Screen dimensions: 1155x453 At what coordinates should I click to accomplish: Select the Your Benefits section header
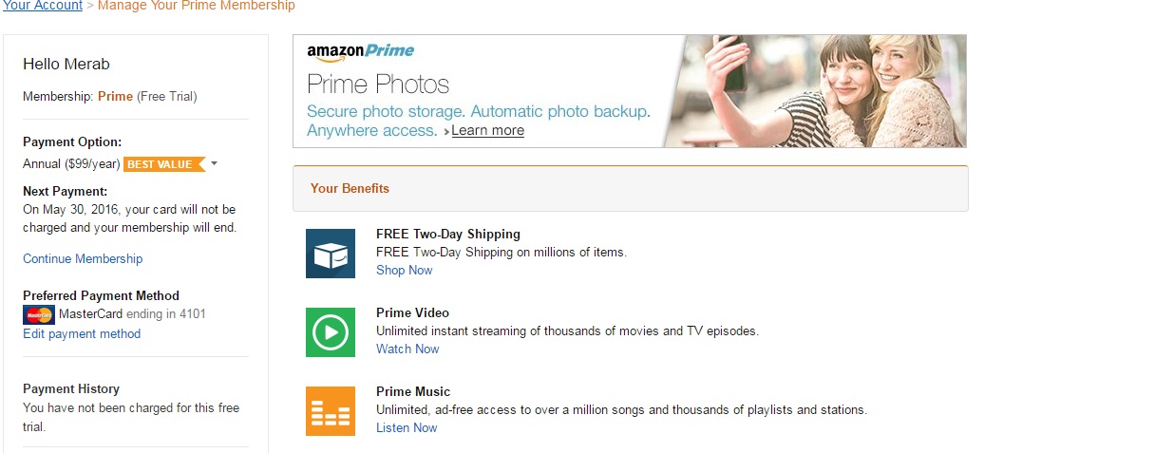[x=350, y=188]
